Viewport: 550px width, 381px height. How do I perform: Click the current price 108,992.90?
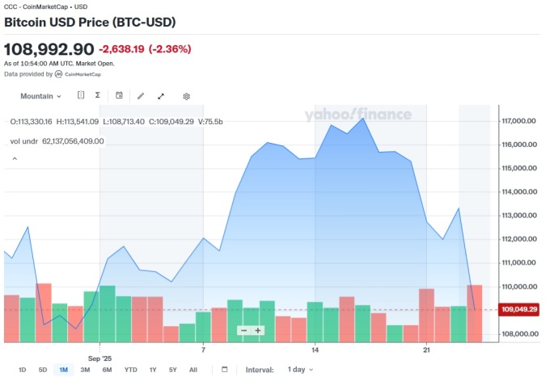(49, 49)
